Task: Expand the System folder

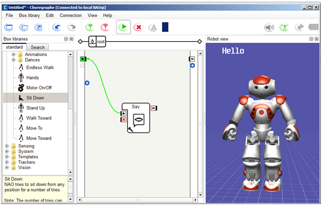Action: (6, 152)
